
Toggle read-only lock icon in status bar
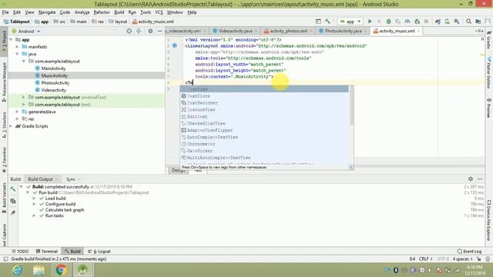pyautogui.click(x=478, y=259)
